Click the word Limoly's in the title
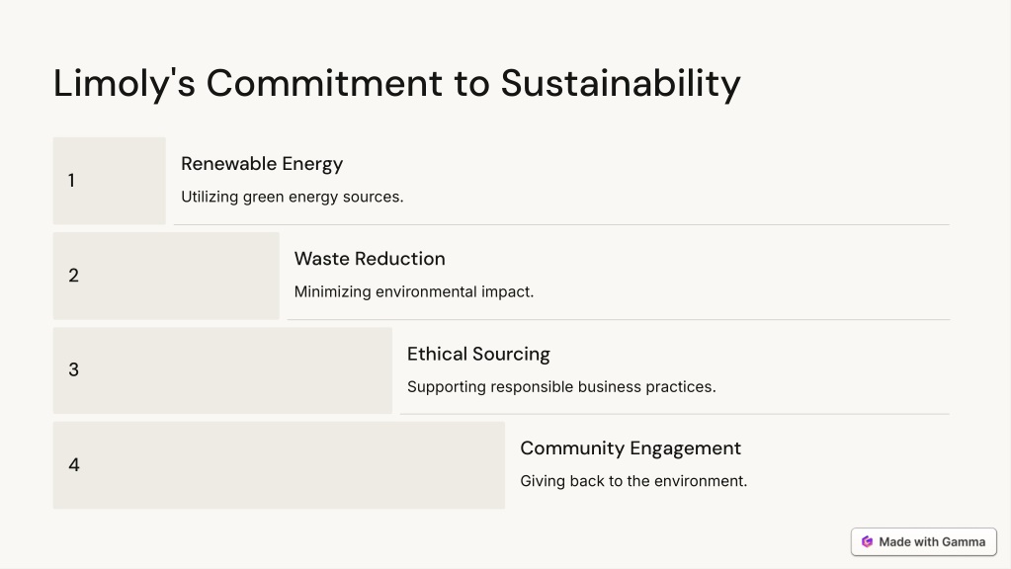Viewport: 1011px width, 569px height. 124,84
